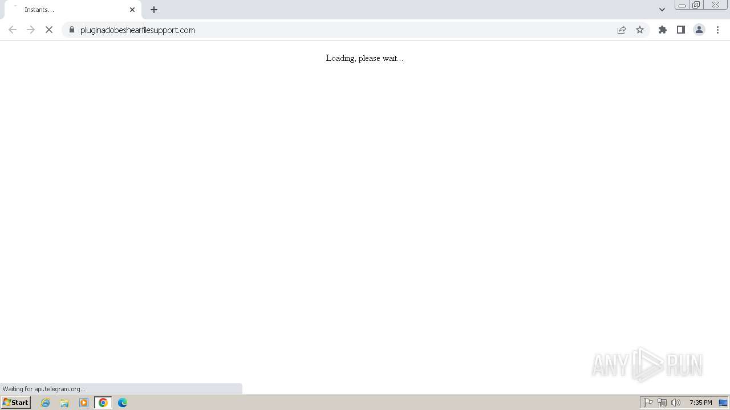Image resolution: width=730 pixels, height=410 pixels.
Task: Open File Explorer from taskbar
Action: (64, 403)
